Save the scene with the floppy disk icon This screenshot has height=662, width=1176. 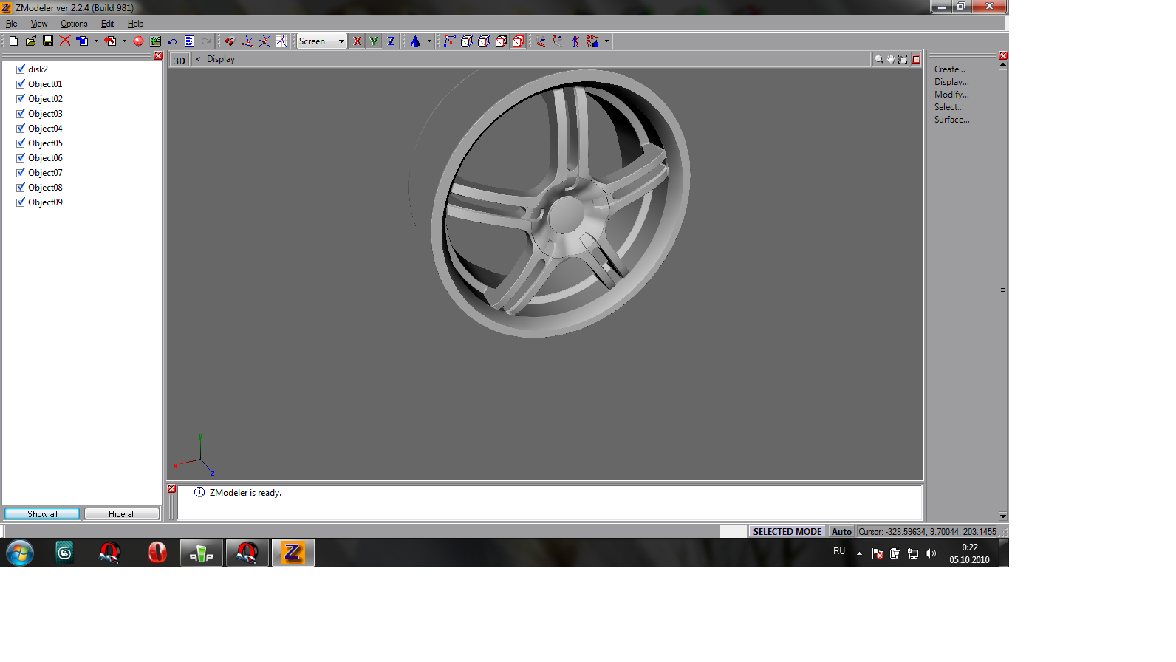pos(48,41)
